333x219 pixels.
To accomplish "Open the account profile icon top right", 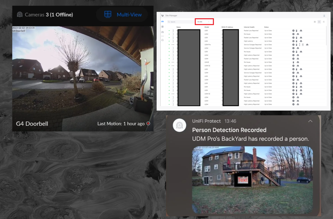I will pos(323,15).
